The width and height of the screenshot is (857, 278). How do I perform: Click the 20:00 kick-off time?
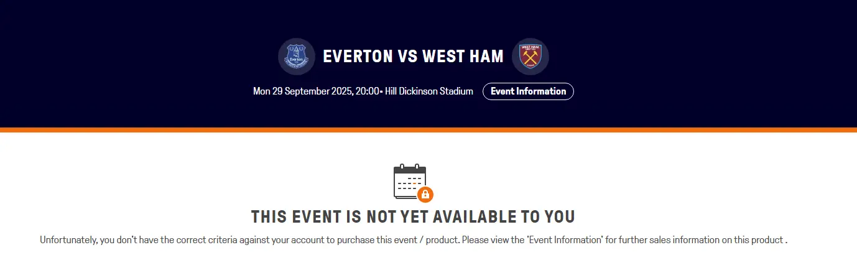367,91
